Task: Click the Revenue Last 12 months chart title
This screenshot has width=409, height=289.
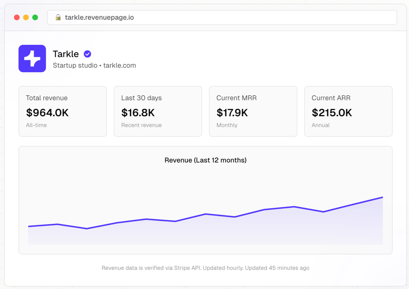Action: pyautogui.click(x=205, y=160)
